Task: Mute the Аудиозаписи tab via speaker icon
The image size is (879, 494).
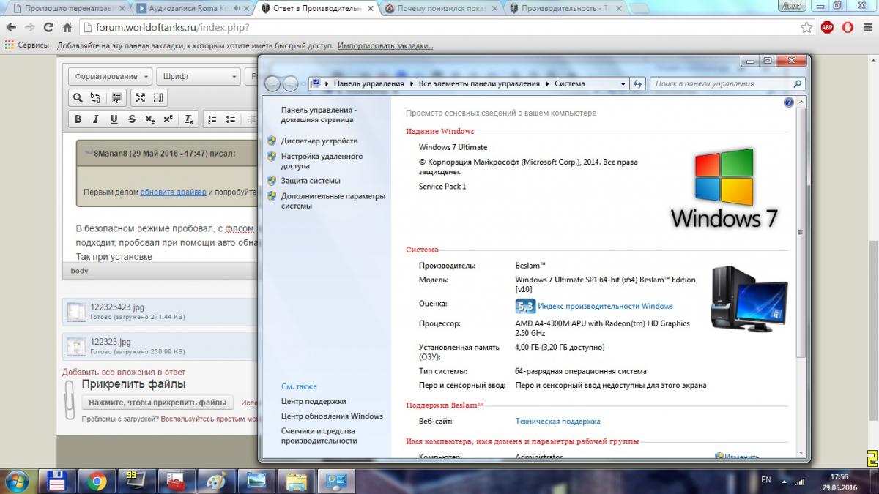Action: point(237,9)
